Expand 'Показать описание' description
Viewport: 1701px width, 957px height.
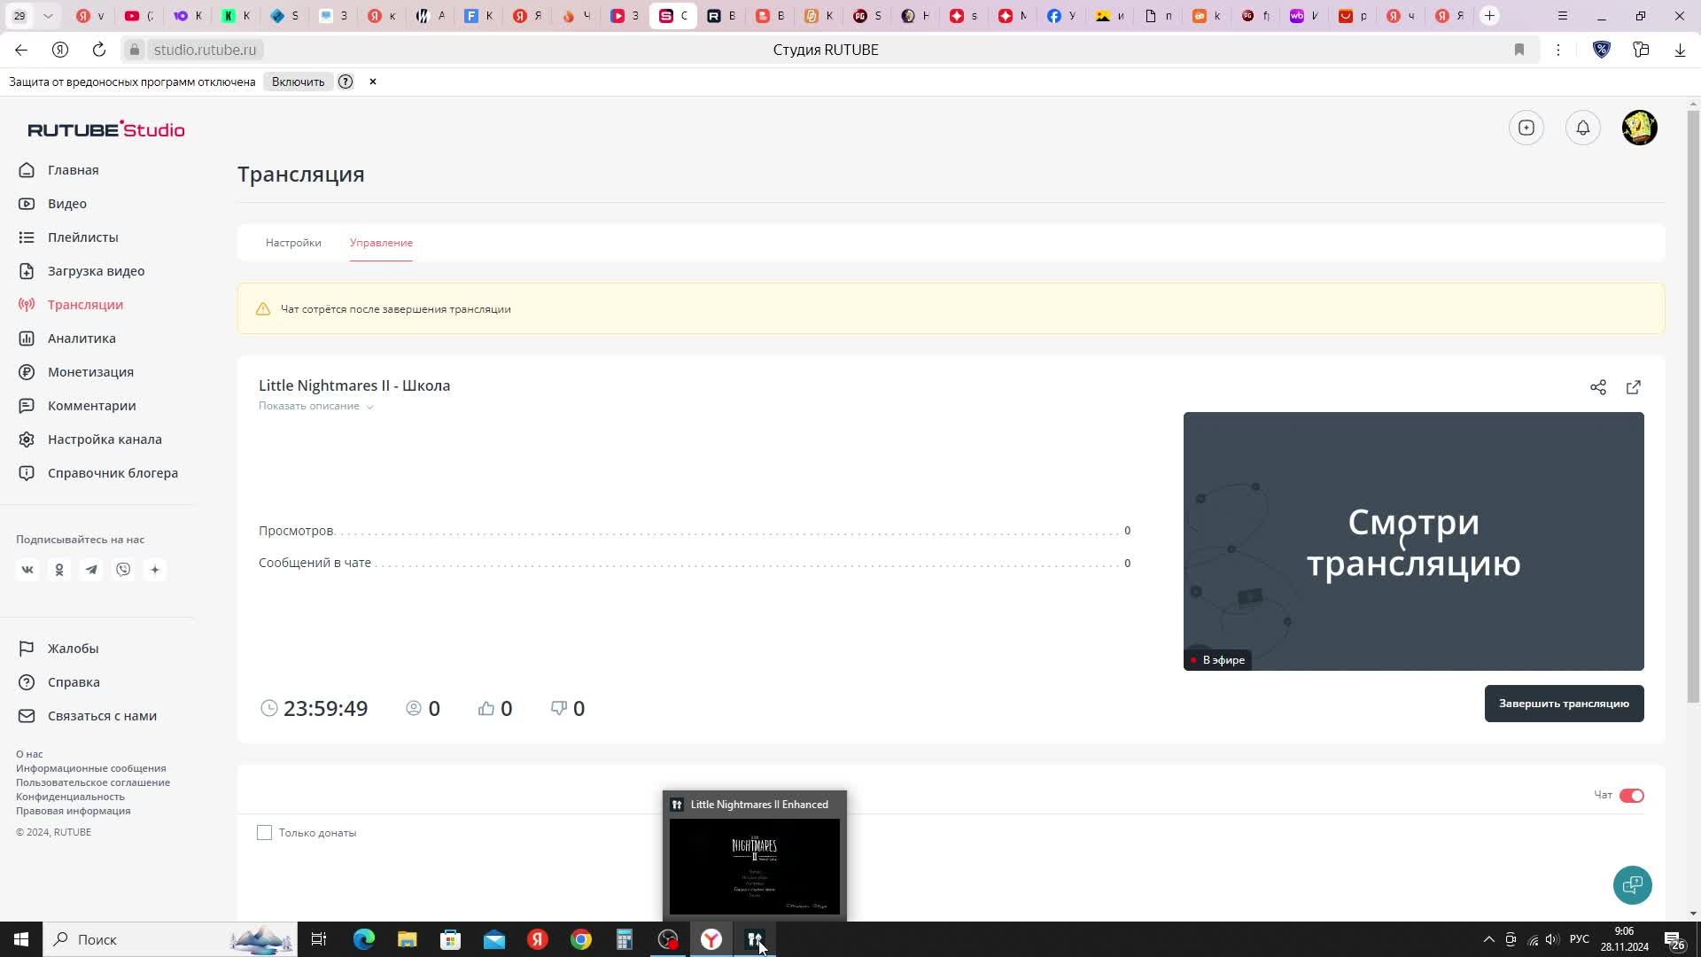(315, 406)
